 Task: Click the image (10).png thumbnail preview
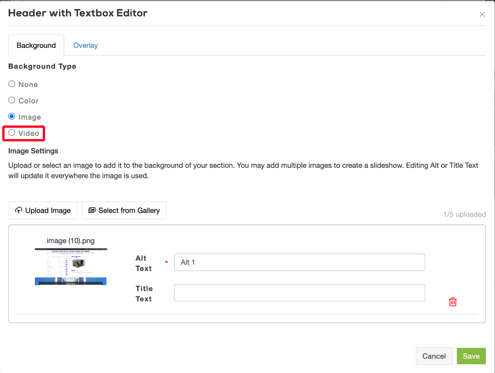[71, 266]
